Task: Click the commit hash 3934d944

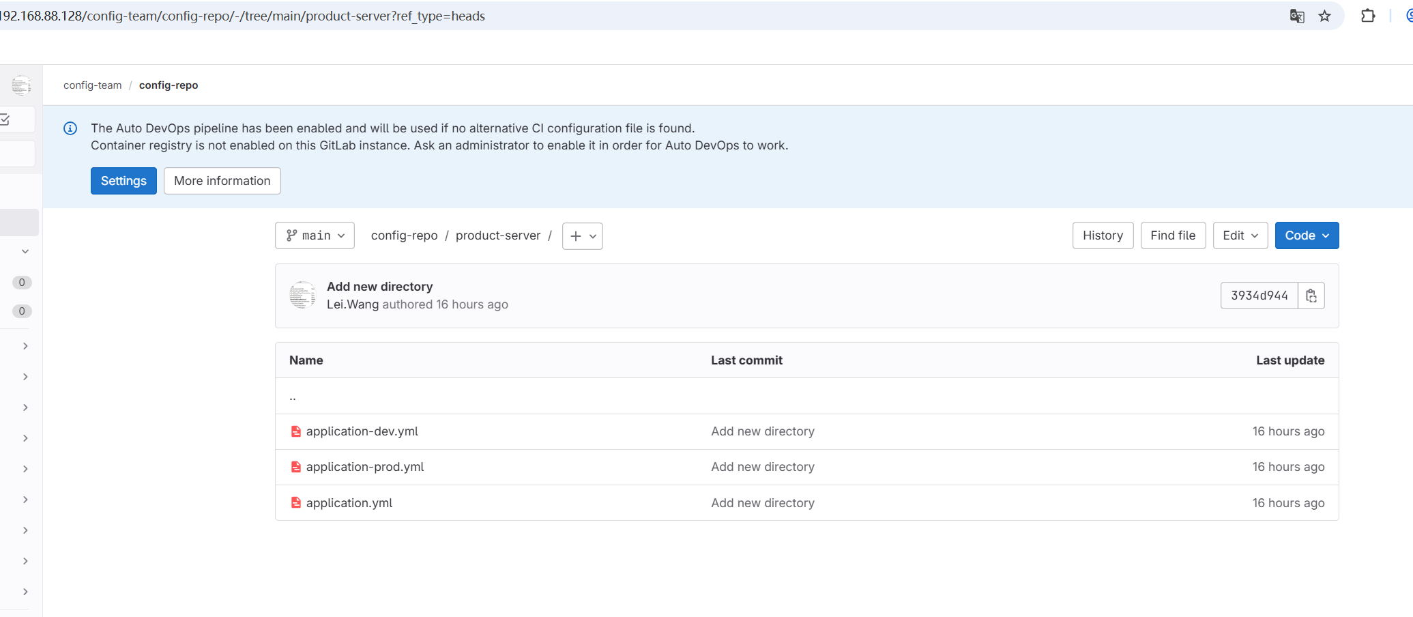Action: tap(1259, 296)
